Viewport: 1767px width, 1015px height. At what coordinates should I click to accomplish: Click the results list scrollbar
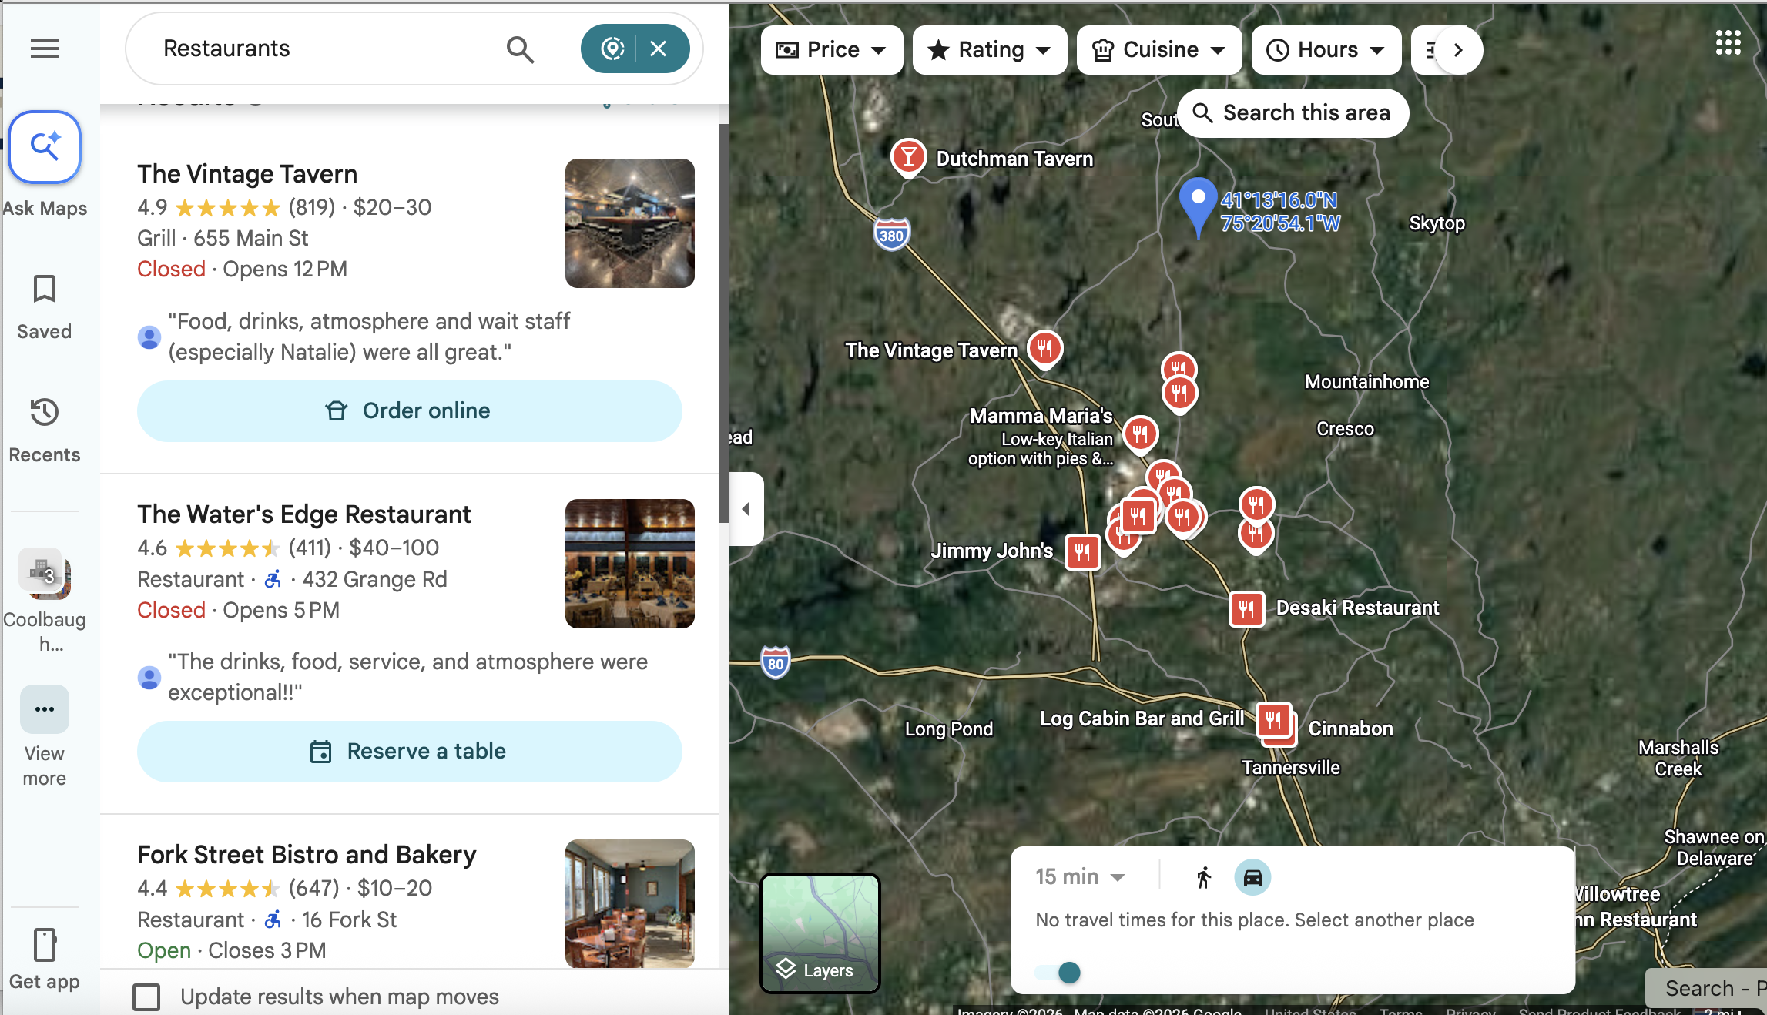[723, 323]
